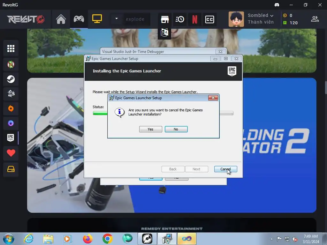Click the disabled Next button
The width and height of the screenshot is (327, 245).
click(196, 169)
